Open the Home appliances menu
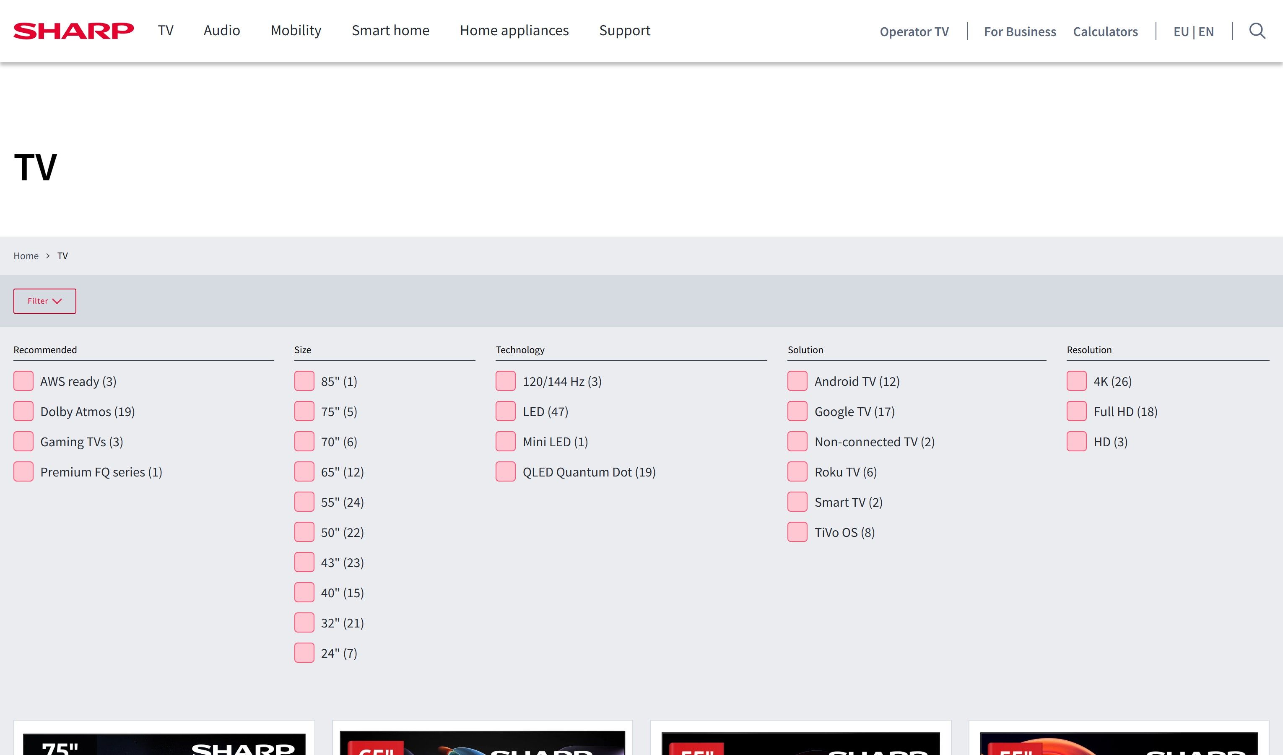 [x=514, y=31]
